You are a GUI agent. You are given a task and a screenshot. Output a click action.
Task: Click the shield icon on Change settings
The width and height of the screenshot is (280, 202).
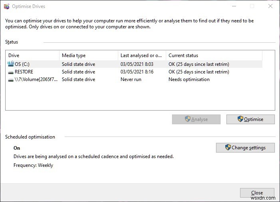228,147
